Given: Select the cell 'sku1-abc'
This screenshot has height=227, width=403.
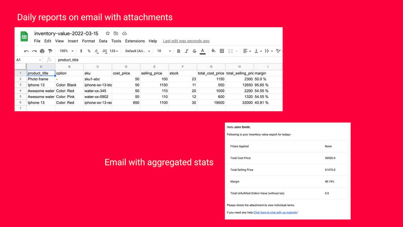Looking at the screenshot, I should [x=98, y=79].
